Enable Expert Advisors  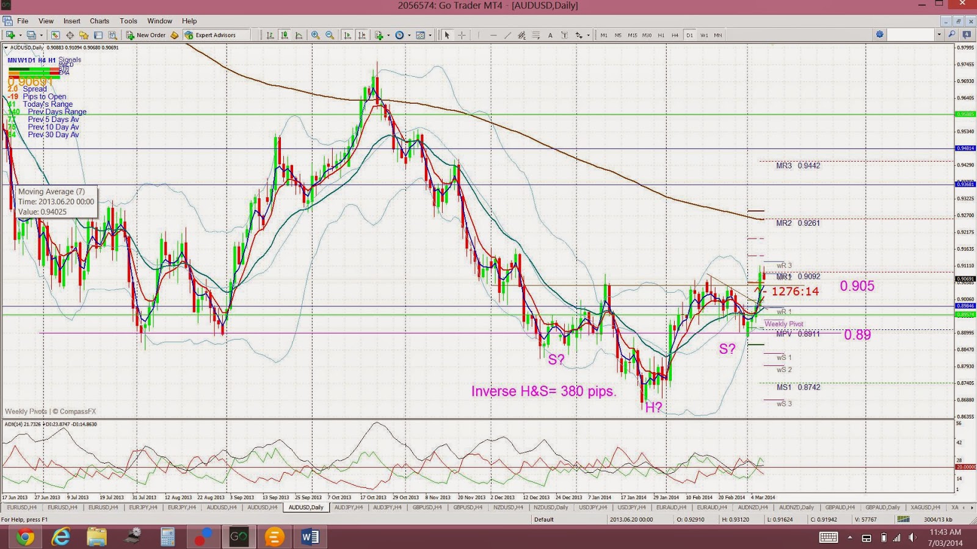(x=214, y=35)
